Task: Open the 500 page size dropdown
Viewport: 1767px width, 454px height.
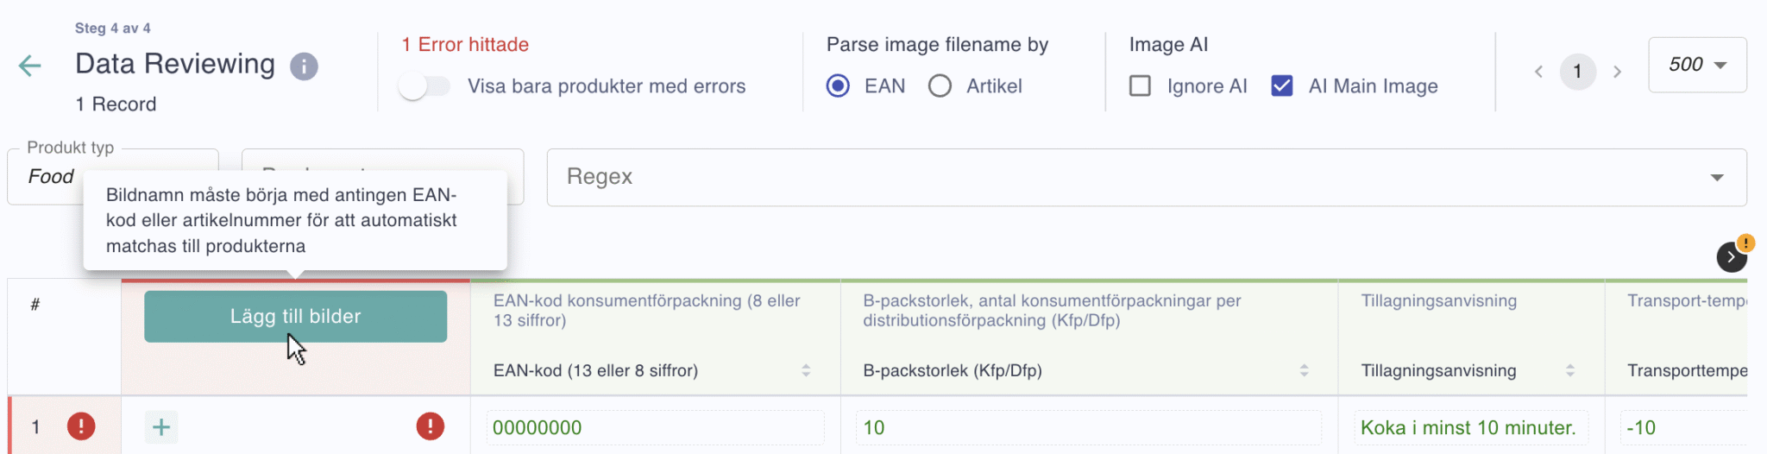Action: (x=1697, y=65)
